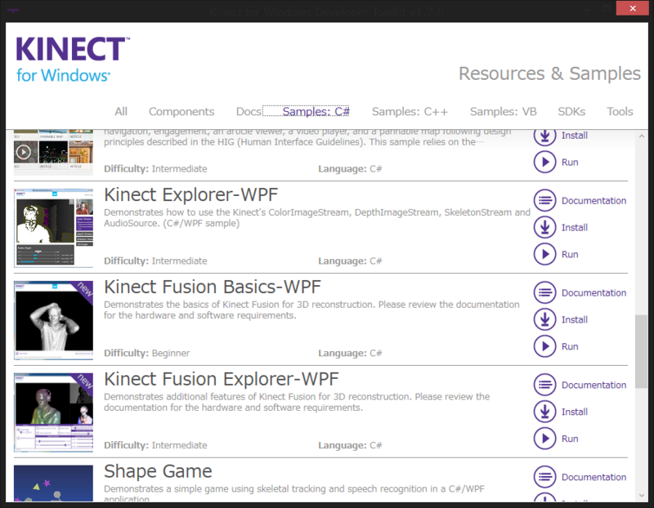
Task: Click Install icon for Kinect Fusion Explorer-WPF
Action: pos(544,412)
